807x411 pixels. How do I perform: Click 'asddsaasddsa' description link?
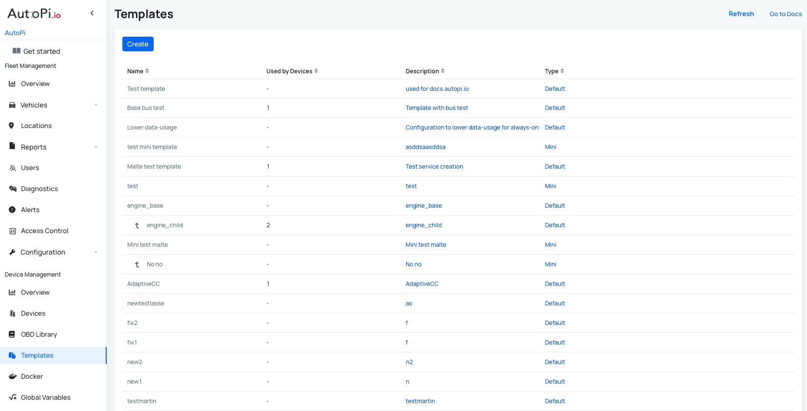coord(425,147)
